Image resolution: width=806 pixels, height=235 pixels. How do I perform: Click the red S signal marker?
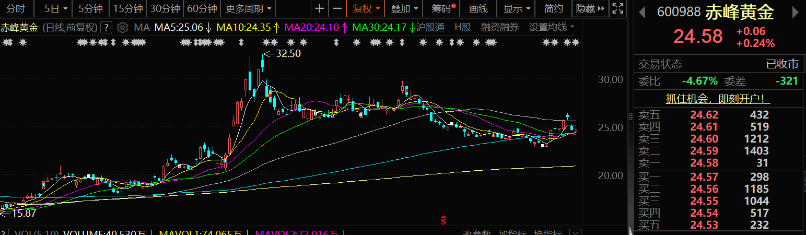click(x=443, y=220)
